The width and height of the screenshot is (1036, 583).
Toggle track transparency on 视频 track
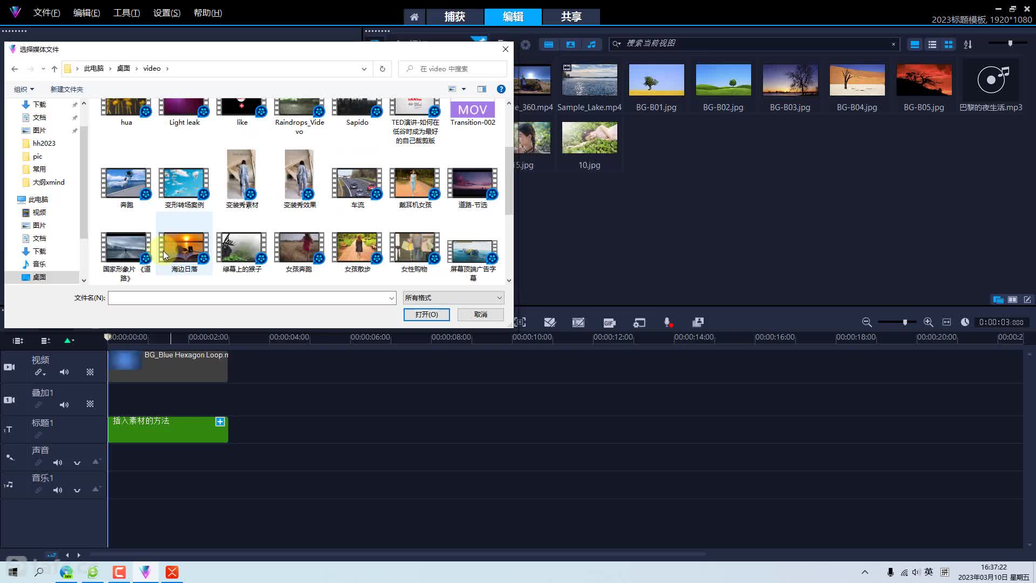click(x=90, y=372)
